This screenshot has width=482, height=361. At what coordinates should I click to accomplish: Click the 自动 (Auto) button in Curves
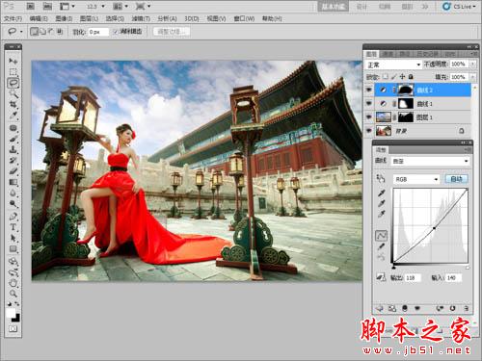[x=456, y=179]
